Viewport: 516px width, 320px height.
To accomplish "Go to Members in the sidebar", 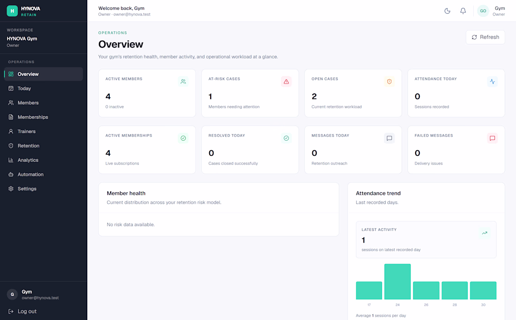I will click(44, 103).
